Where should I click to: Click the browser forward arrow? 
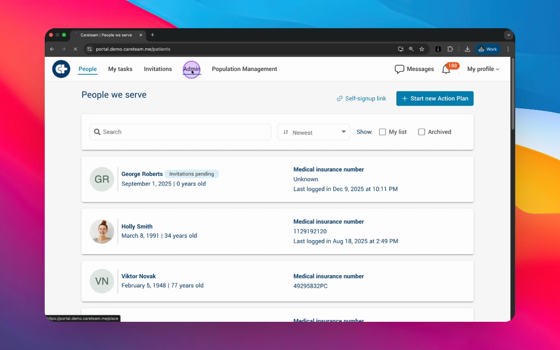coord(64,49)
